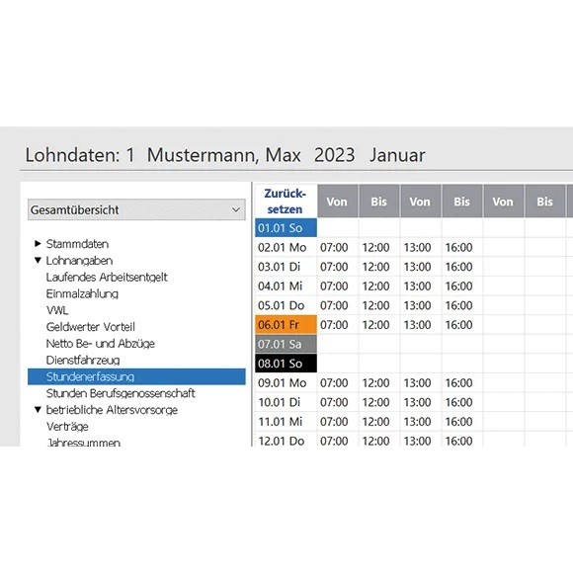Select the blue 01.01 So day cell
573x573 pixels.
point(286,227)
